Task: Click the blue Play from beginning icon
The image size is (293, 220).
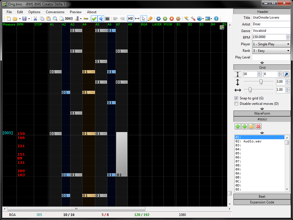Action: click(159, 19)
